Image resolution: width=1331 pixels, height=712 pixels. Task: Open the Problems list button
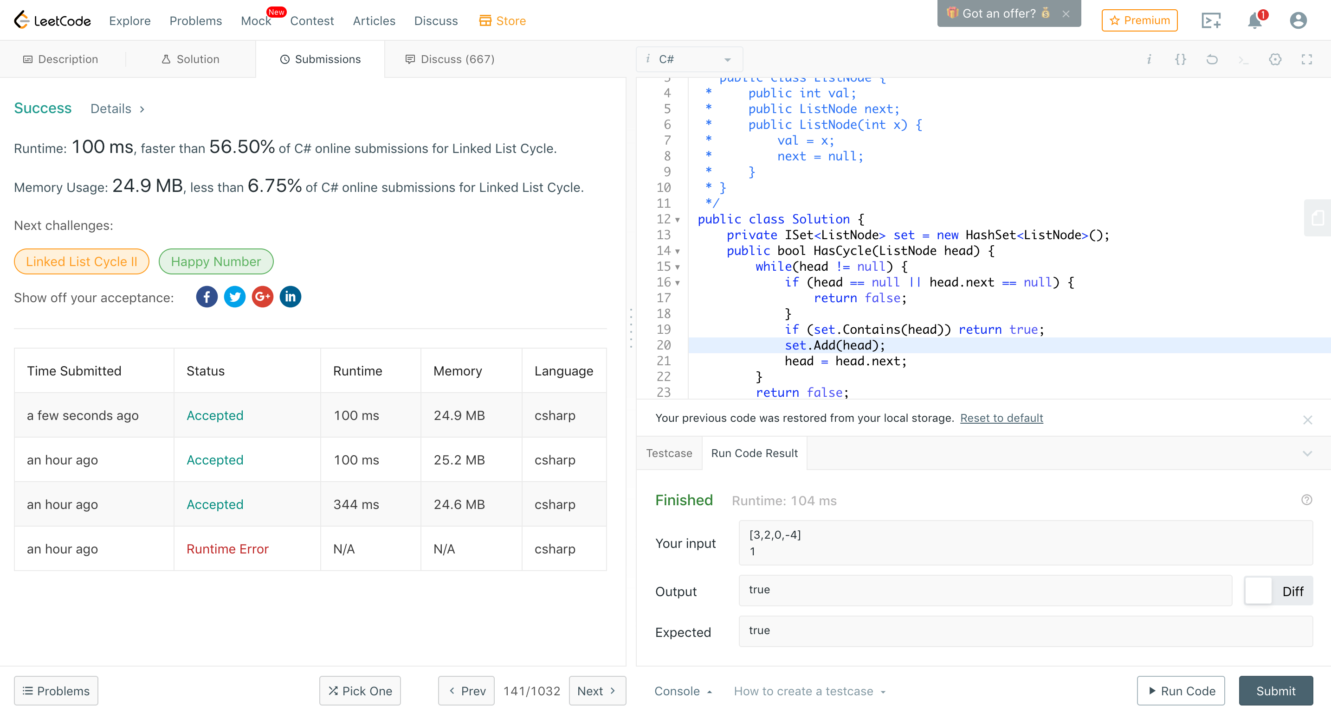56,691
